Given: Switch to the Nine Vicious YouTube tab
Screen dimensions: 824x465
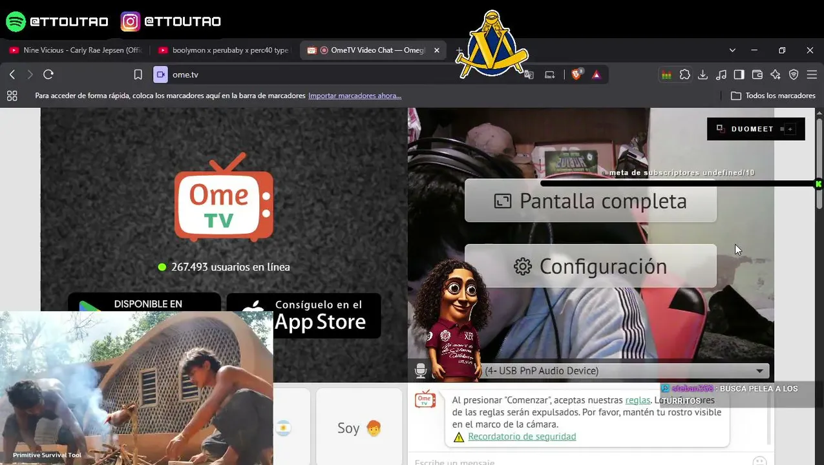Looking at the screenshot, I should click(76, 50).
